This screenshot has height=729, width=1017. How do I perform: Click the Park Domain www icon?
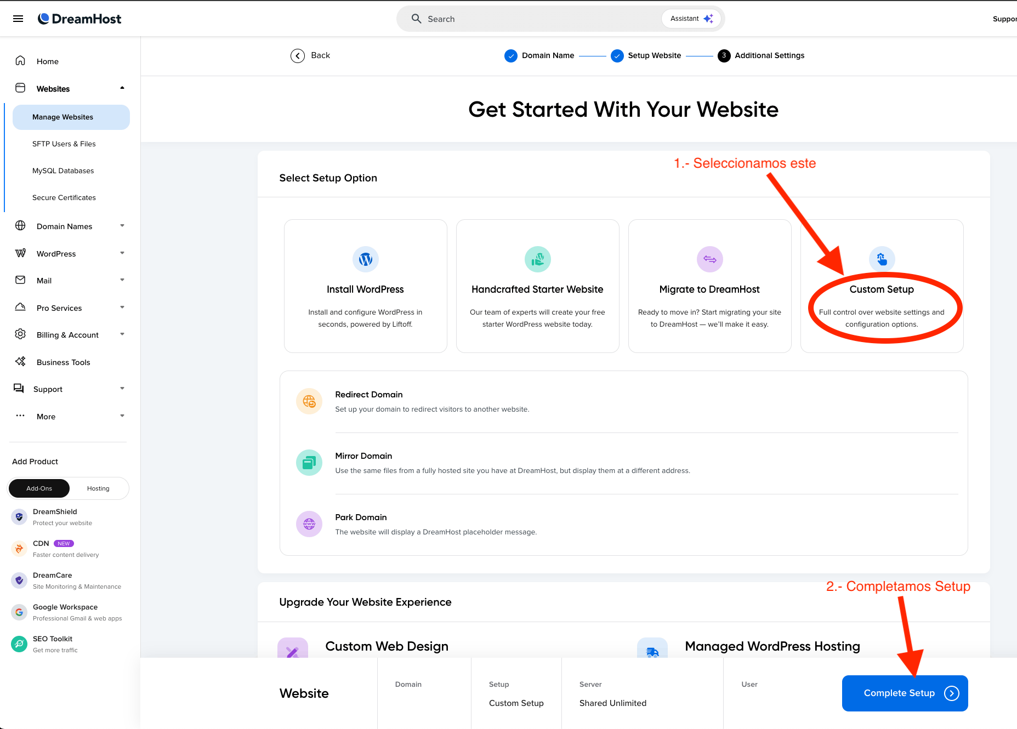(x=309, y=524)
